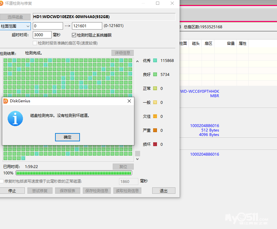277x229 pixels.
Task: Toggle 修复时包括读写速度慢 checkbox
Action: [2, 181]
